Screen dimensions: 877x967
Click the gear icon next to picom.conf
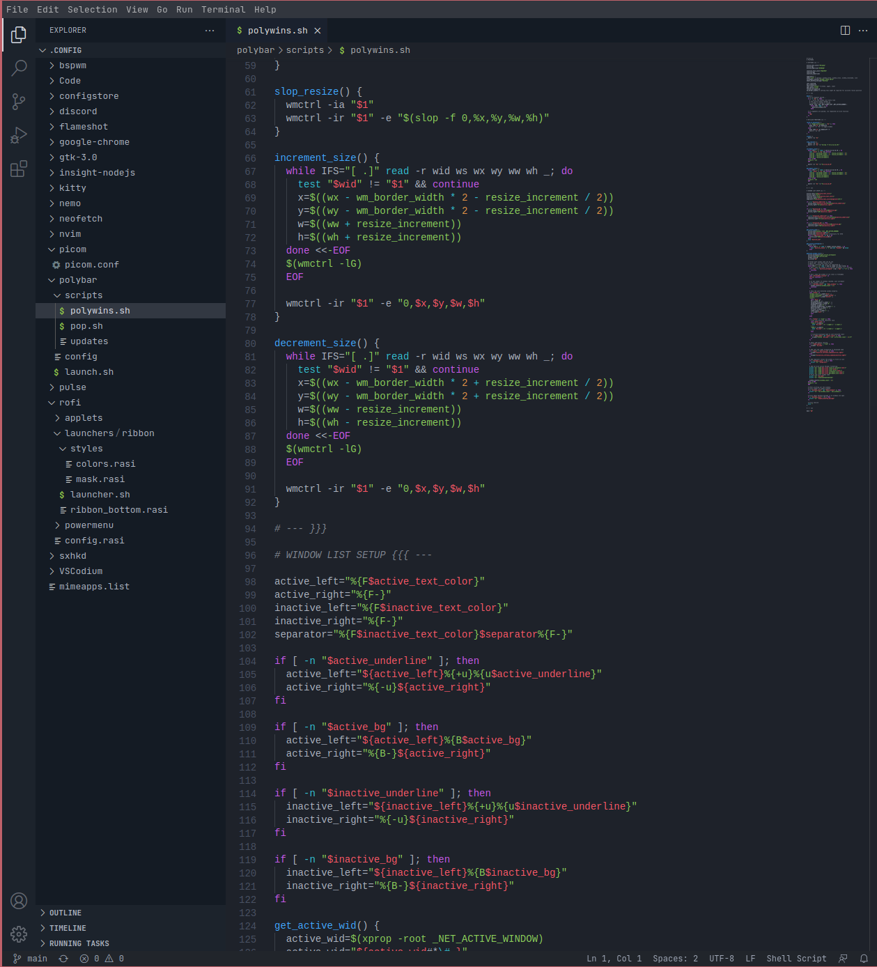click(x=56, y=265)
